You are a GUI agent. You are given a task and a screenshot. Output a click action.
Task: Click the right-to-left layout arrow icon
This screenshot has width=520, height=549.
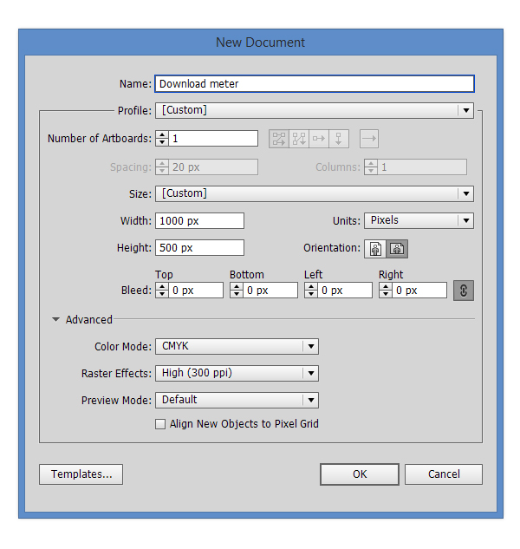click(x=369, y=139)
